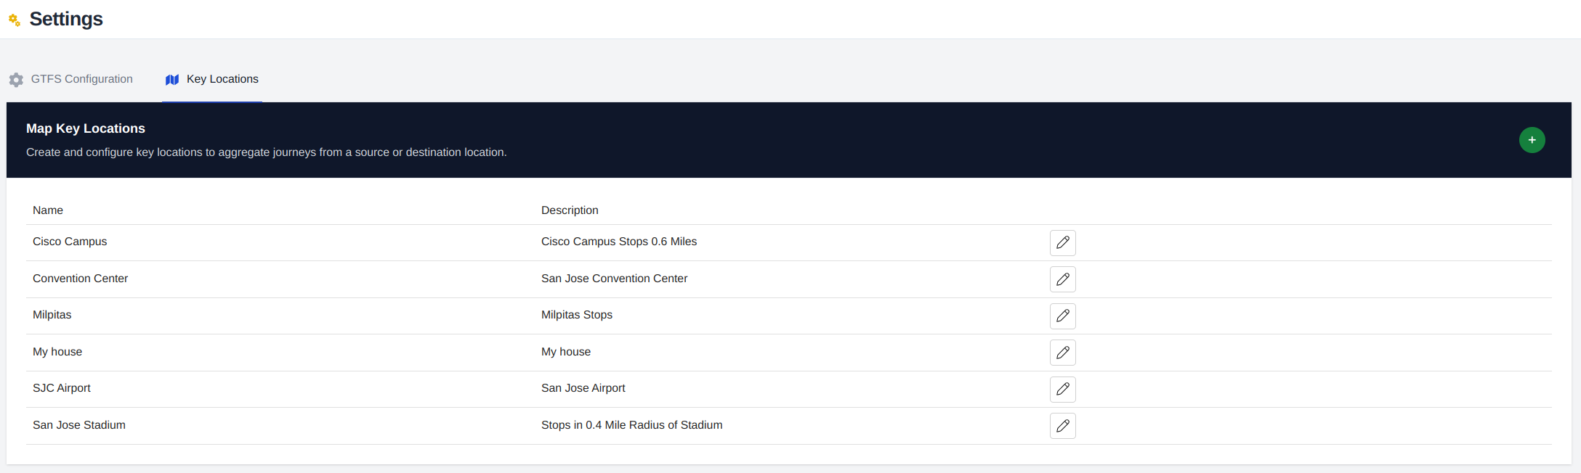
Task: Click the Name column header
Action: point(48,210)
